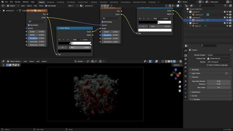Click the green Y axis on navigation gizmo

(180, 73)
